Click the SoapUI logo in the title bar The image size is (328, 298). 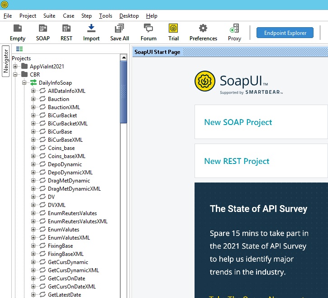point(5,5)
